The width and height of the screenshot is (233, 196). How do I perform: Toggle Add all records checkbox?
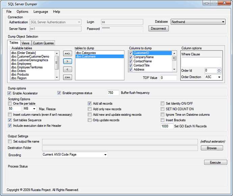89,103
